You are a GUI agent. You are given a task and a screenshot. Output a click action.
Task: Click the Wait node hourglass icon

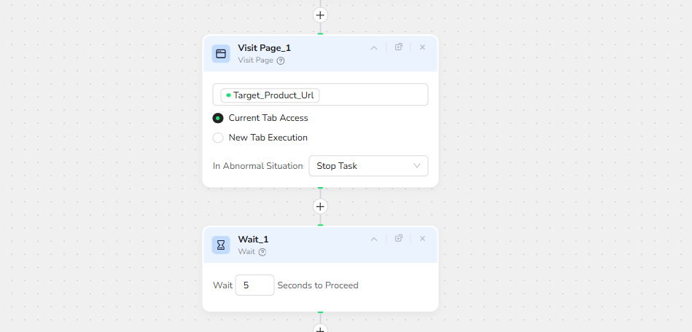pyautogui.click(x=221, y=245)
